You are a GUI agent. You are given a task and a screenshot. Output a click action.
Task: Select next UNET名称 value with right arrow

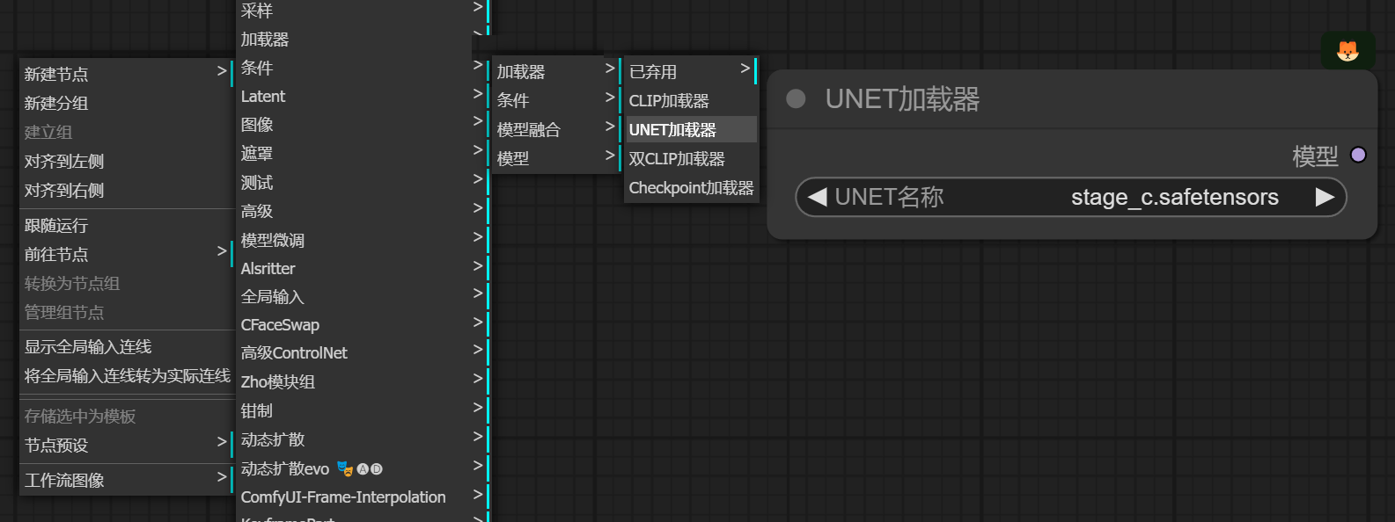coord(1325,197)
